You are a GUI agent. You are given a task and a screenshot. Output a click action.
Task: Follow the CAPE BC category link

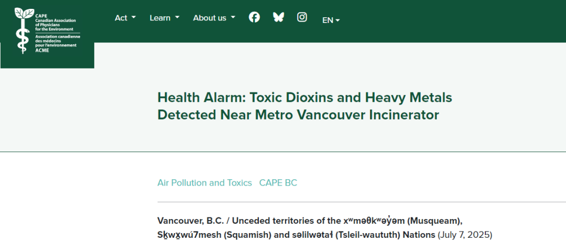(x=278, y=182)
